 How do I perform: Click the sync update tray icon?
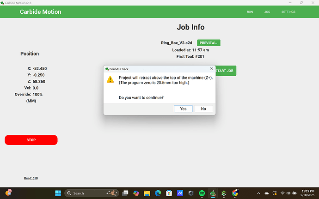coord(275,193)
